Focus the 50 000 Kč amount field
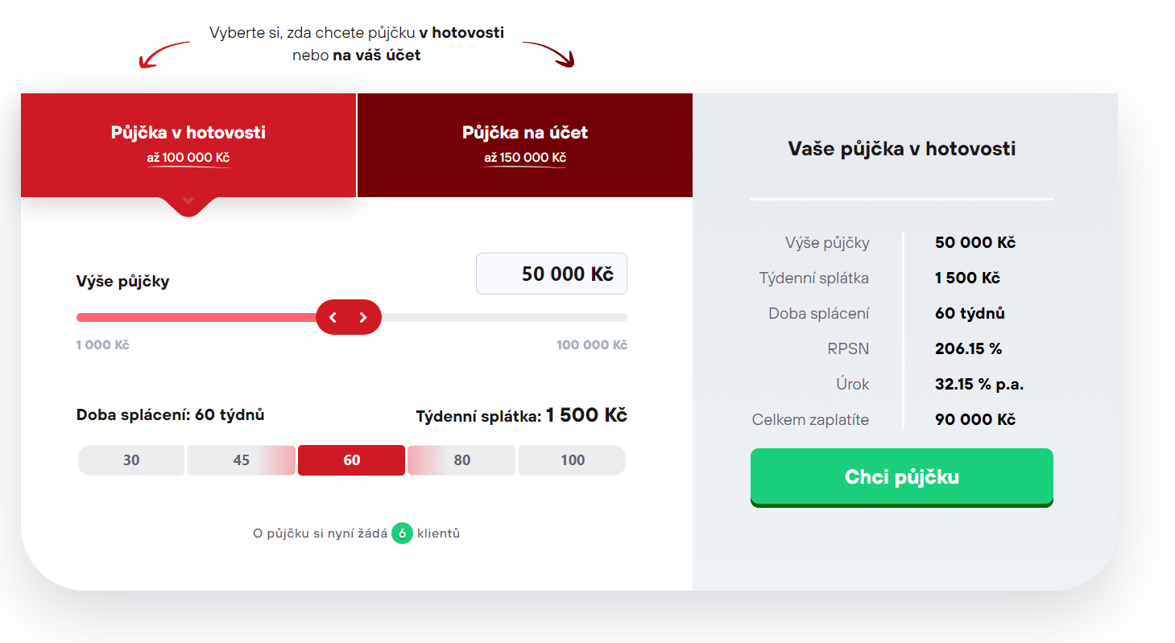The width and height of the screenshot is (1175, 643). [552, 274]
